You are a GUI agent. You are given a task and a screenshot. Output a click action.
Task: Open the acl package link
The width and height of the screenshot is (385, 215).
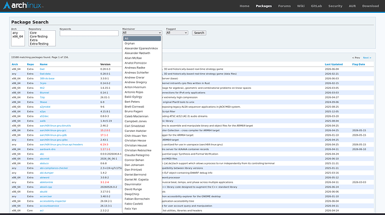42,211
